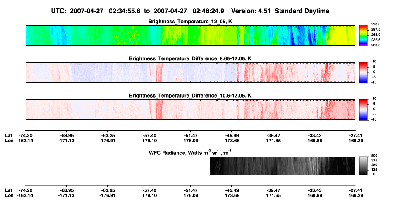Click latitude "-33.43" on axis below WFC panel

click(314, 190)
